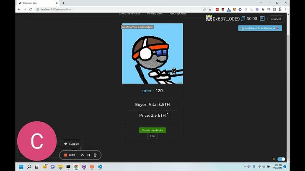Delete recording with the trash icon
This screenshot has height=171, width=305.
tap(95, 155)
